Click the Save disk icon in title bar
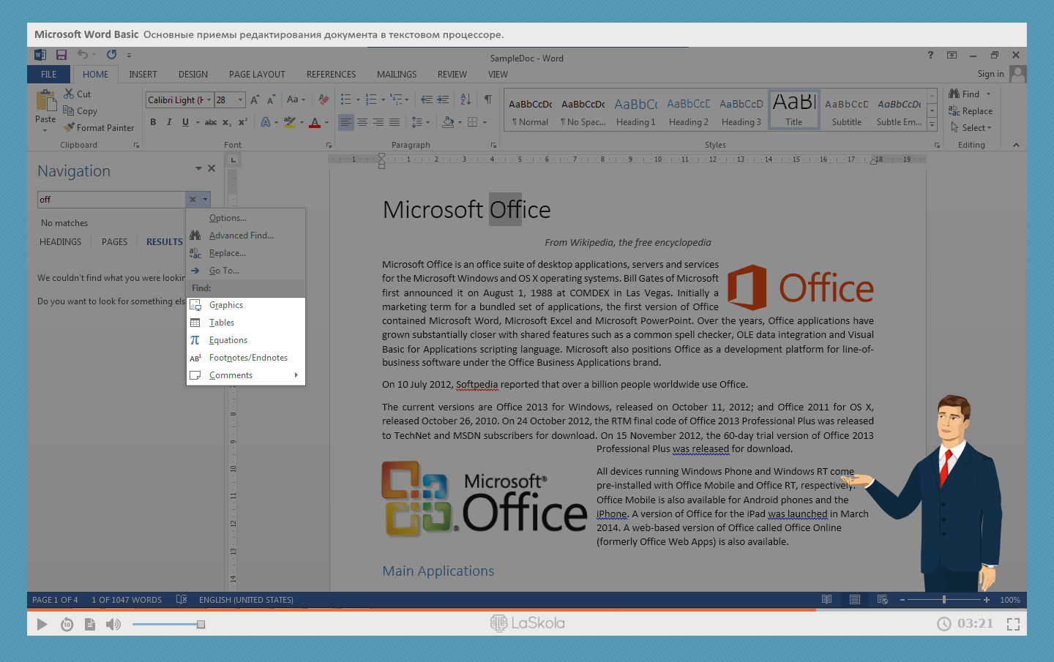 61,55
